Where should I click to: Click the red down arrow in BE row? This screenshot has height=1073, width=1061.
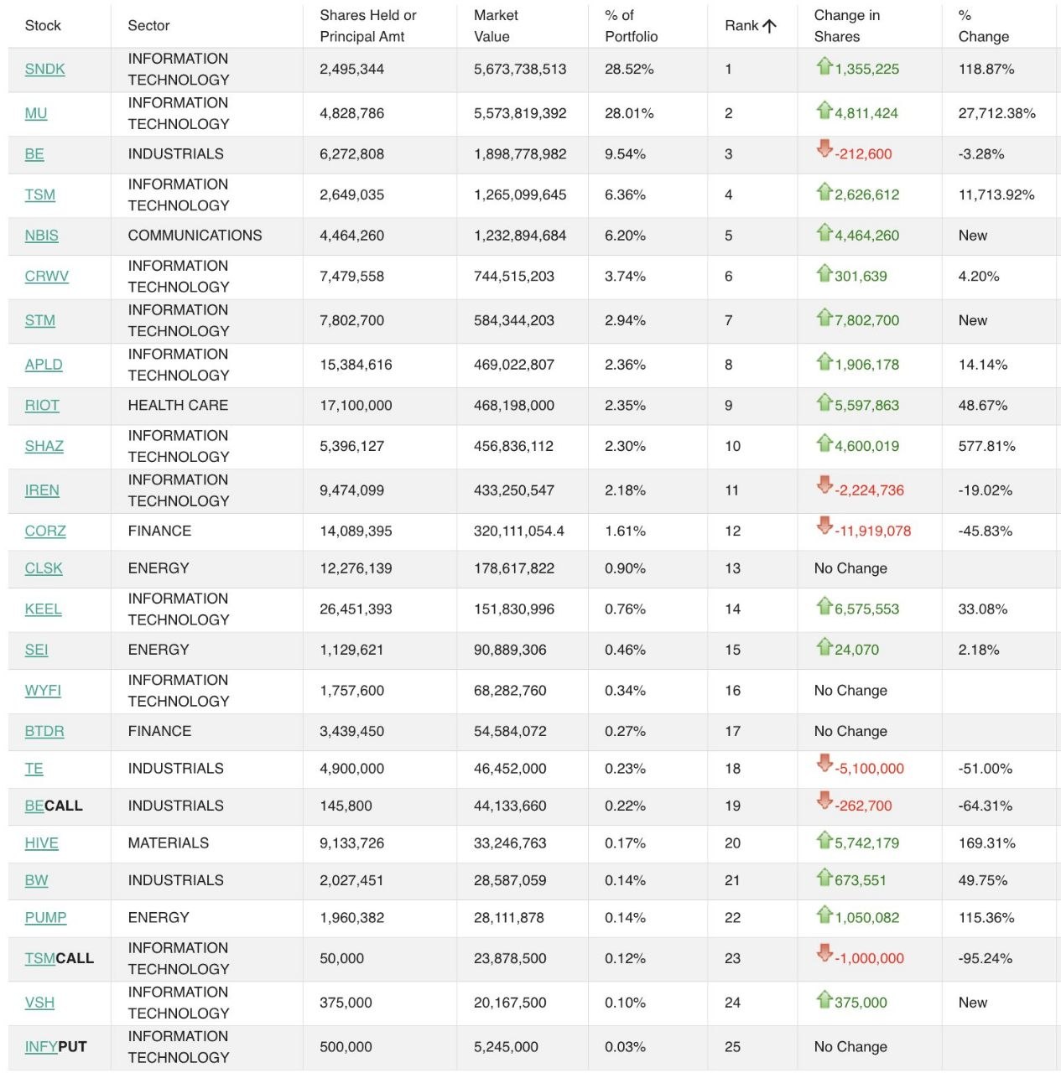(824, 149)
